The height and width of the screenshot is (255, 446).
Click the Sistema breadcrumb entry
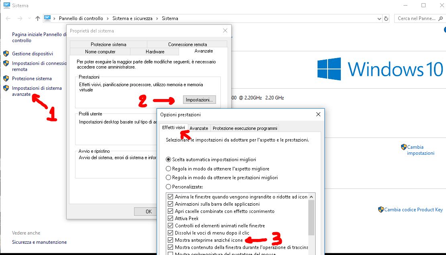(170, 18)
